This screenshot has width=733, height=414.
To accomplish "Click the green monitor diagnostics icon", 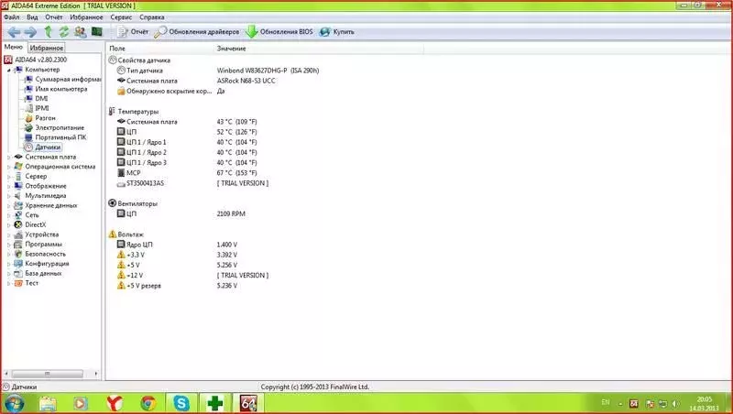I will click(x=97, y=32).
